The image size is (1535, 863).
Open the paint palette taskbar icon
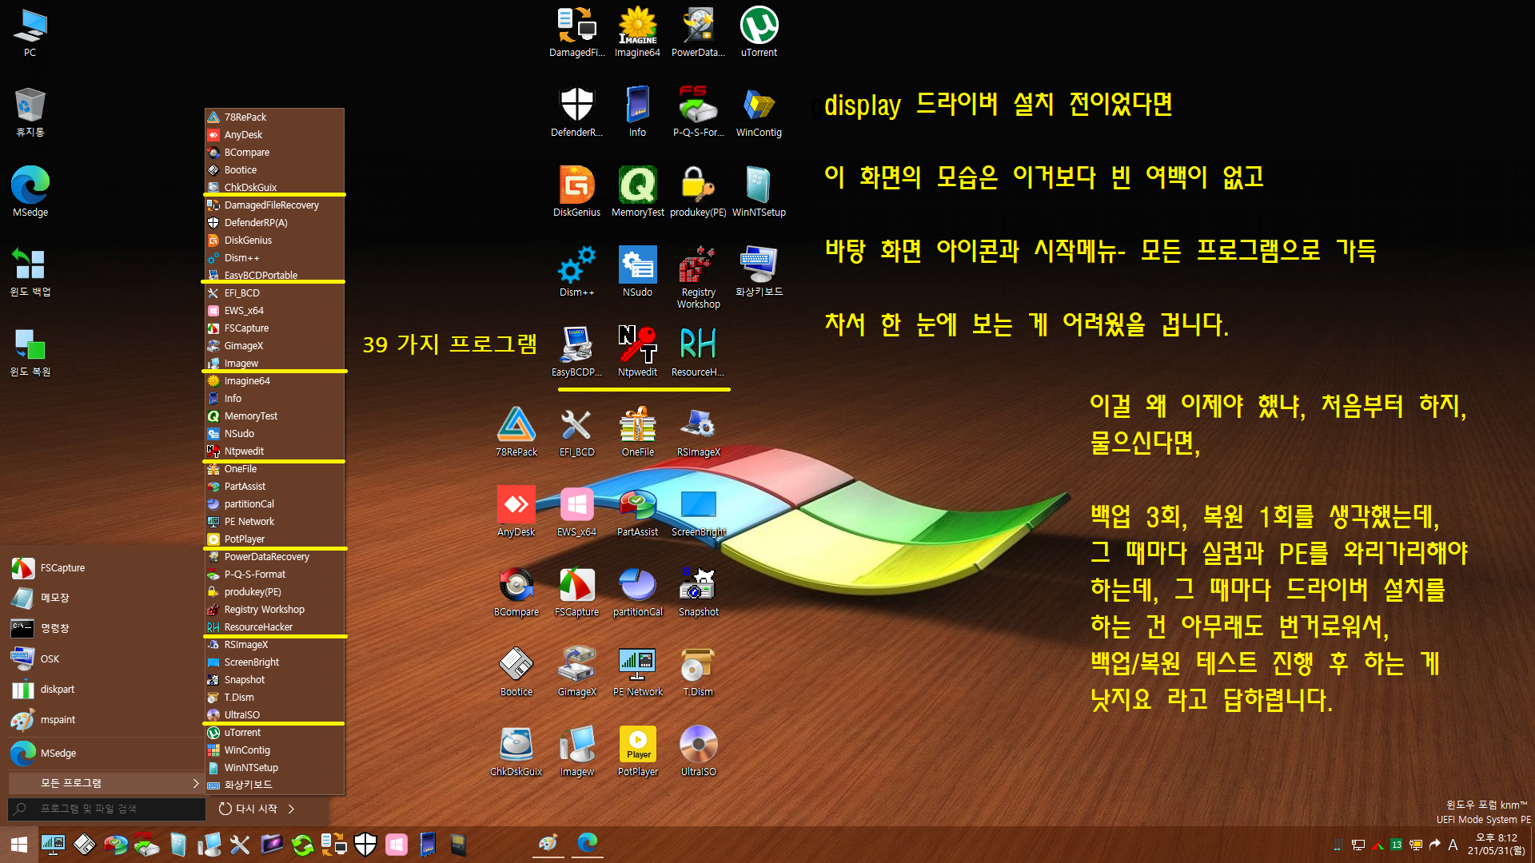point(548,843)
